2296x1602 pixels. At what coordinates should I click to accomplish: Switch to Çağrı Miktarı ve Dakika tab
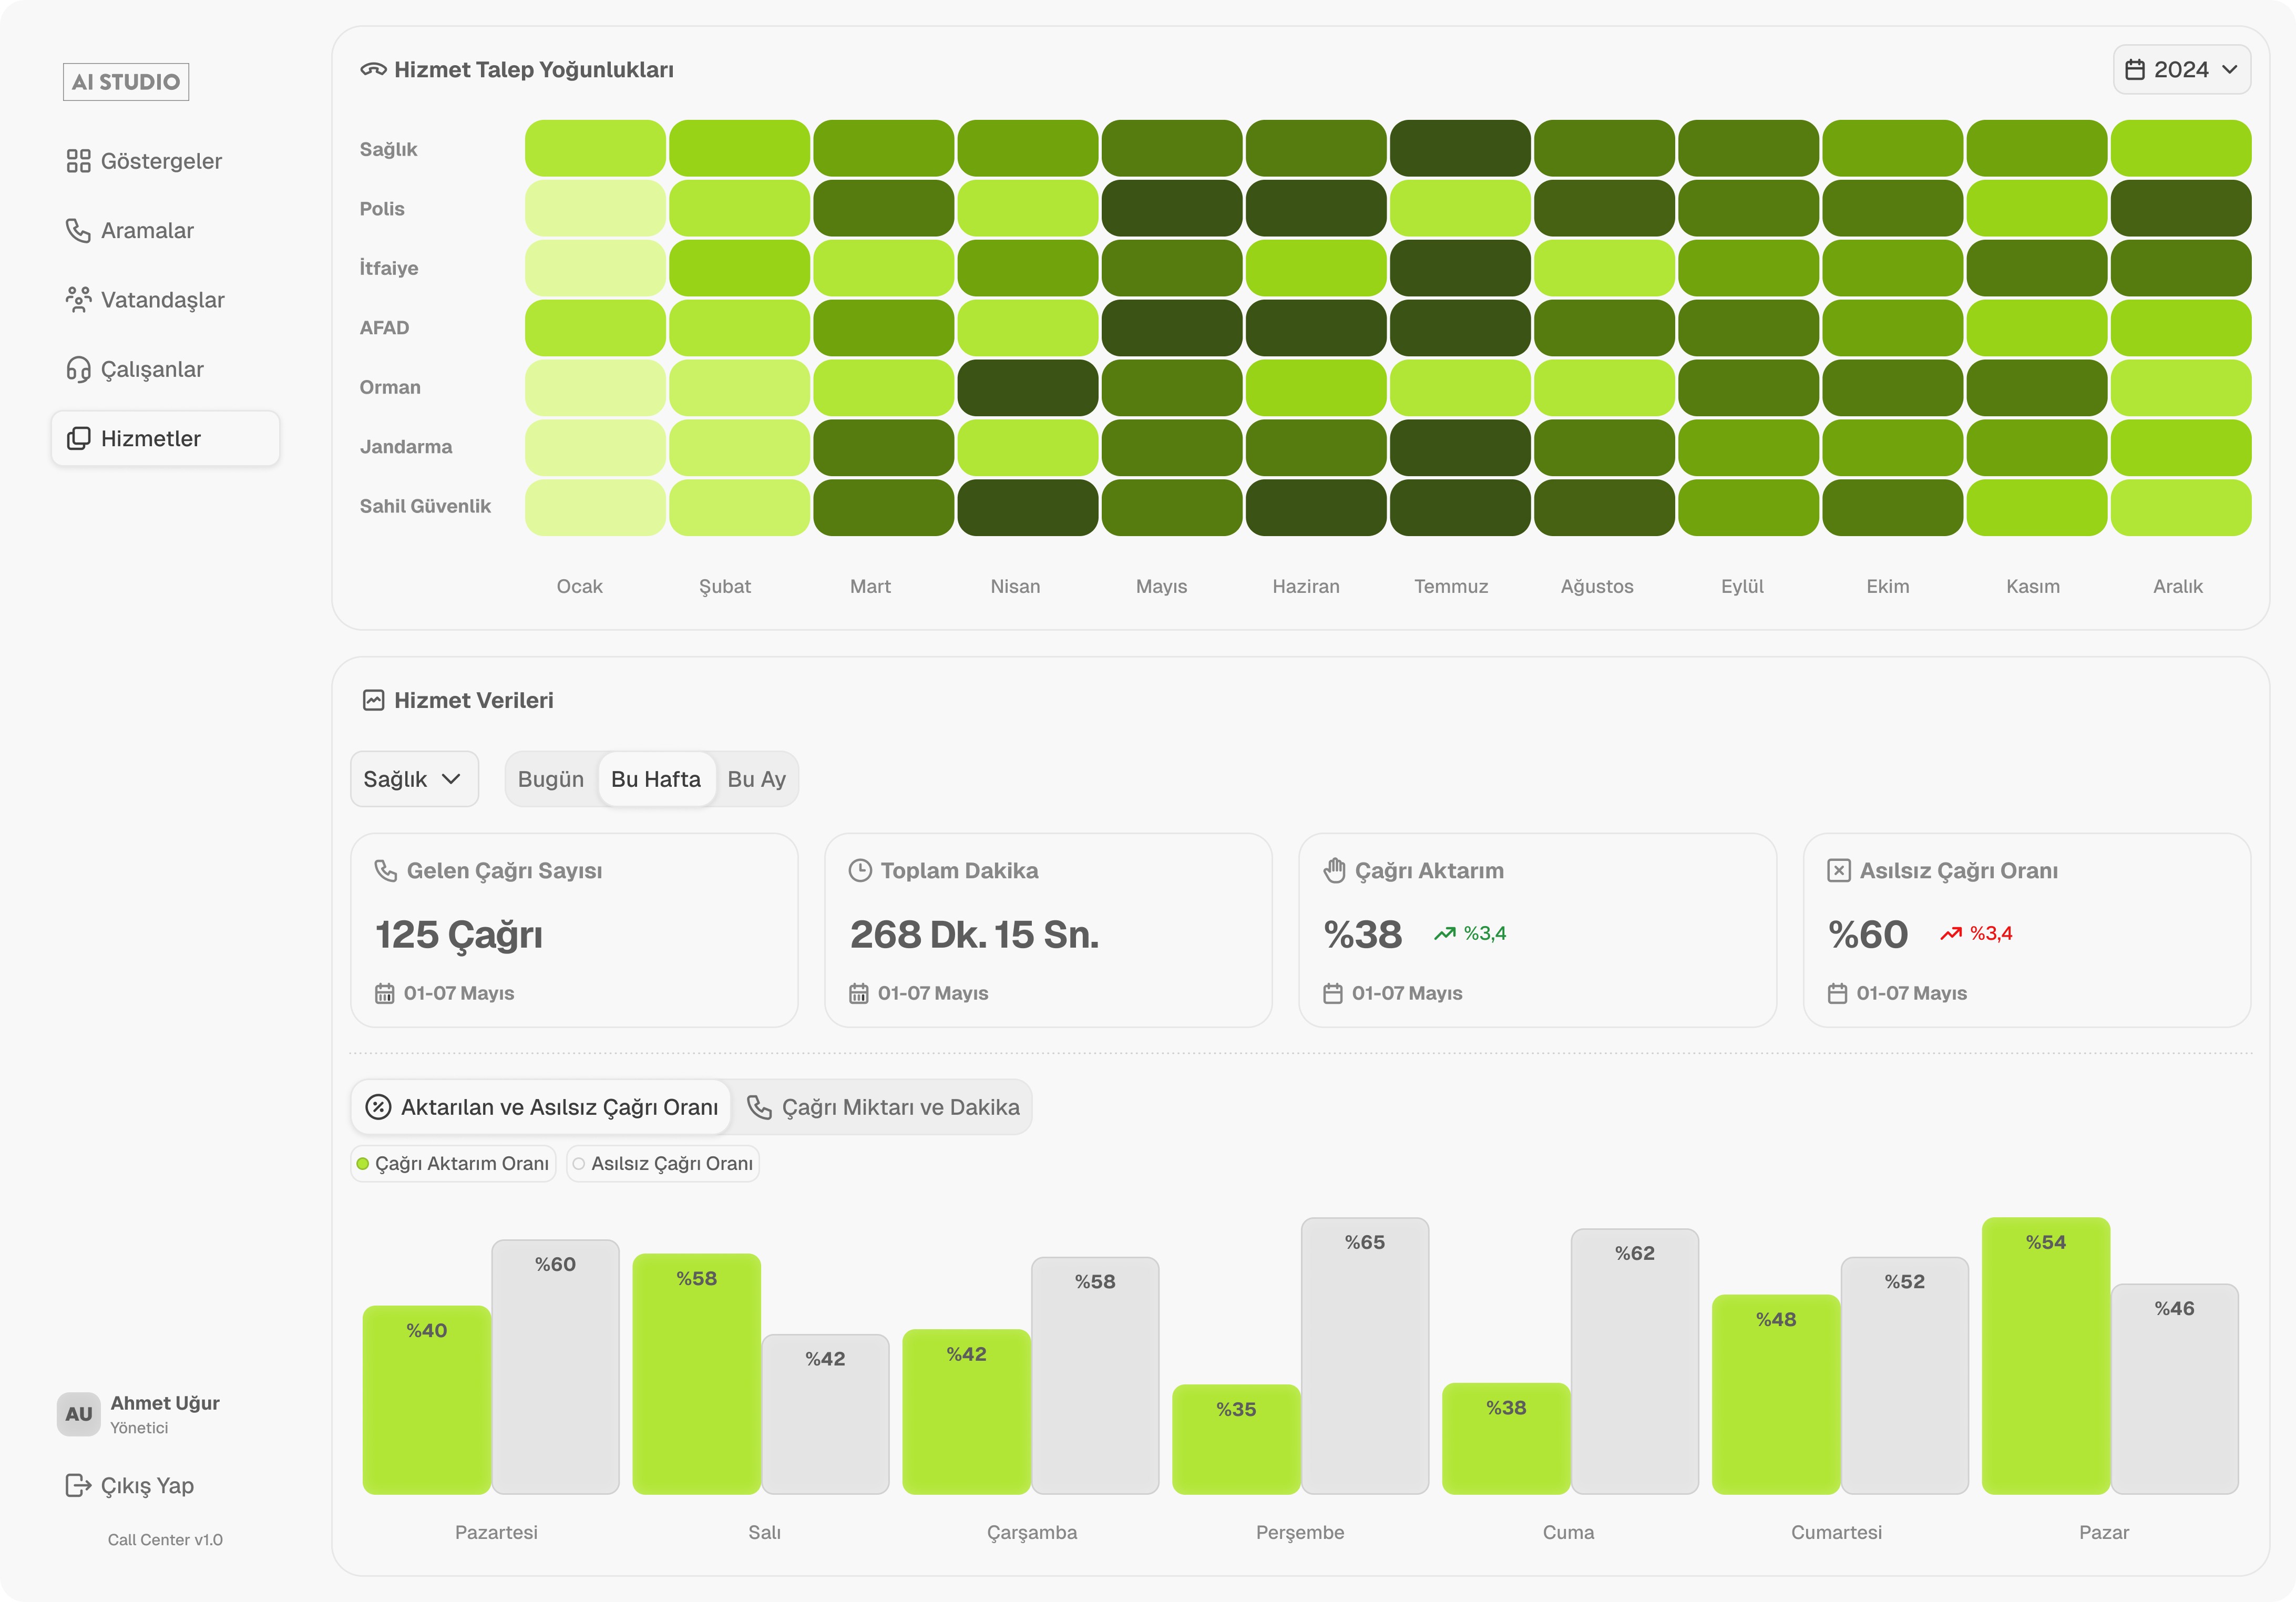(x=883, y=1107)
